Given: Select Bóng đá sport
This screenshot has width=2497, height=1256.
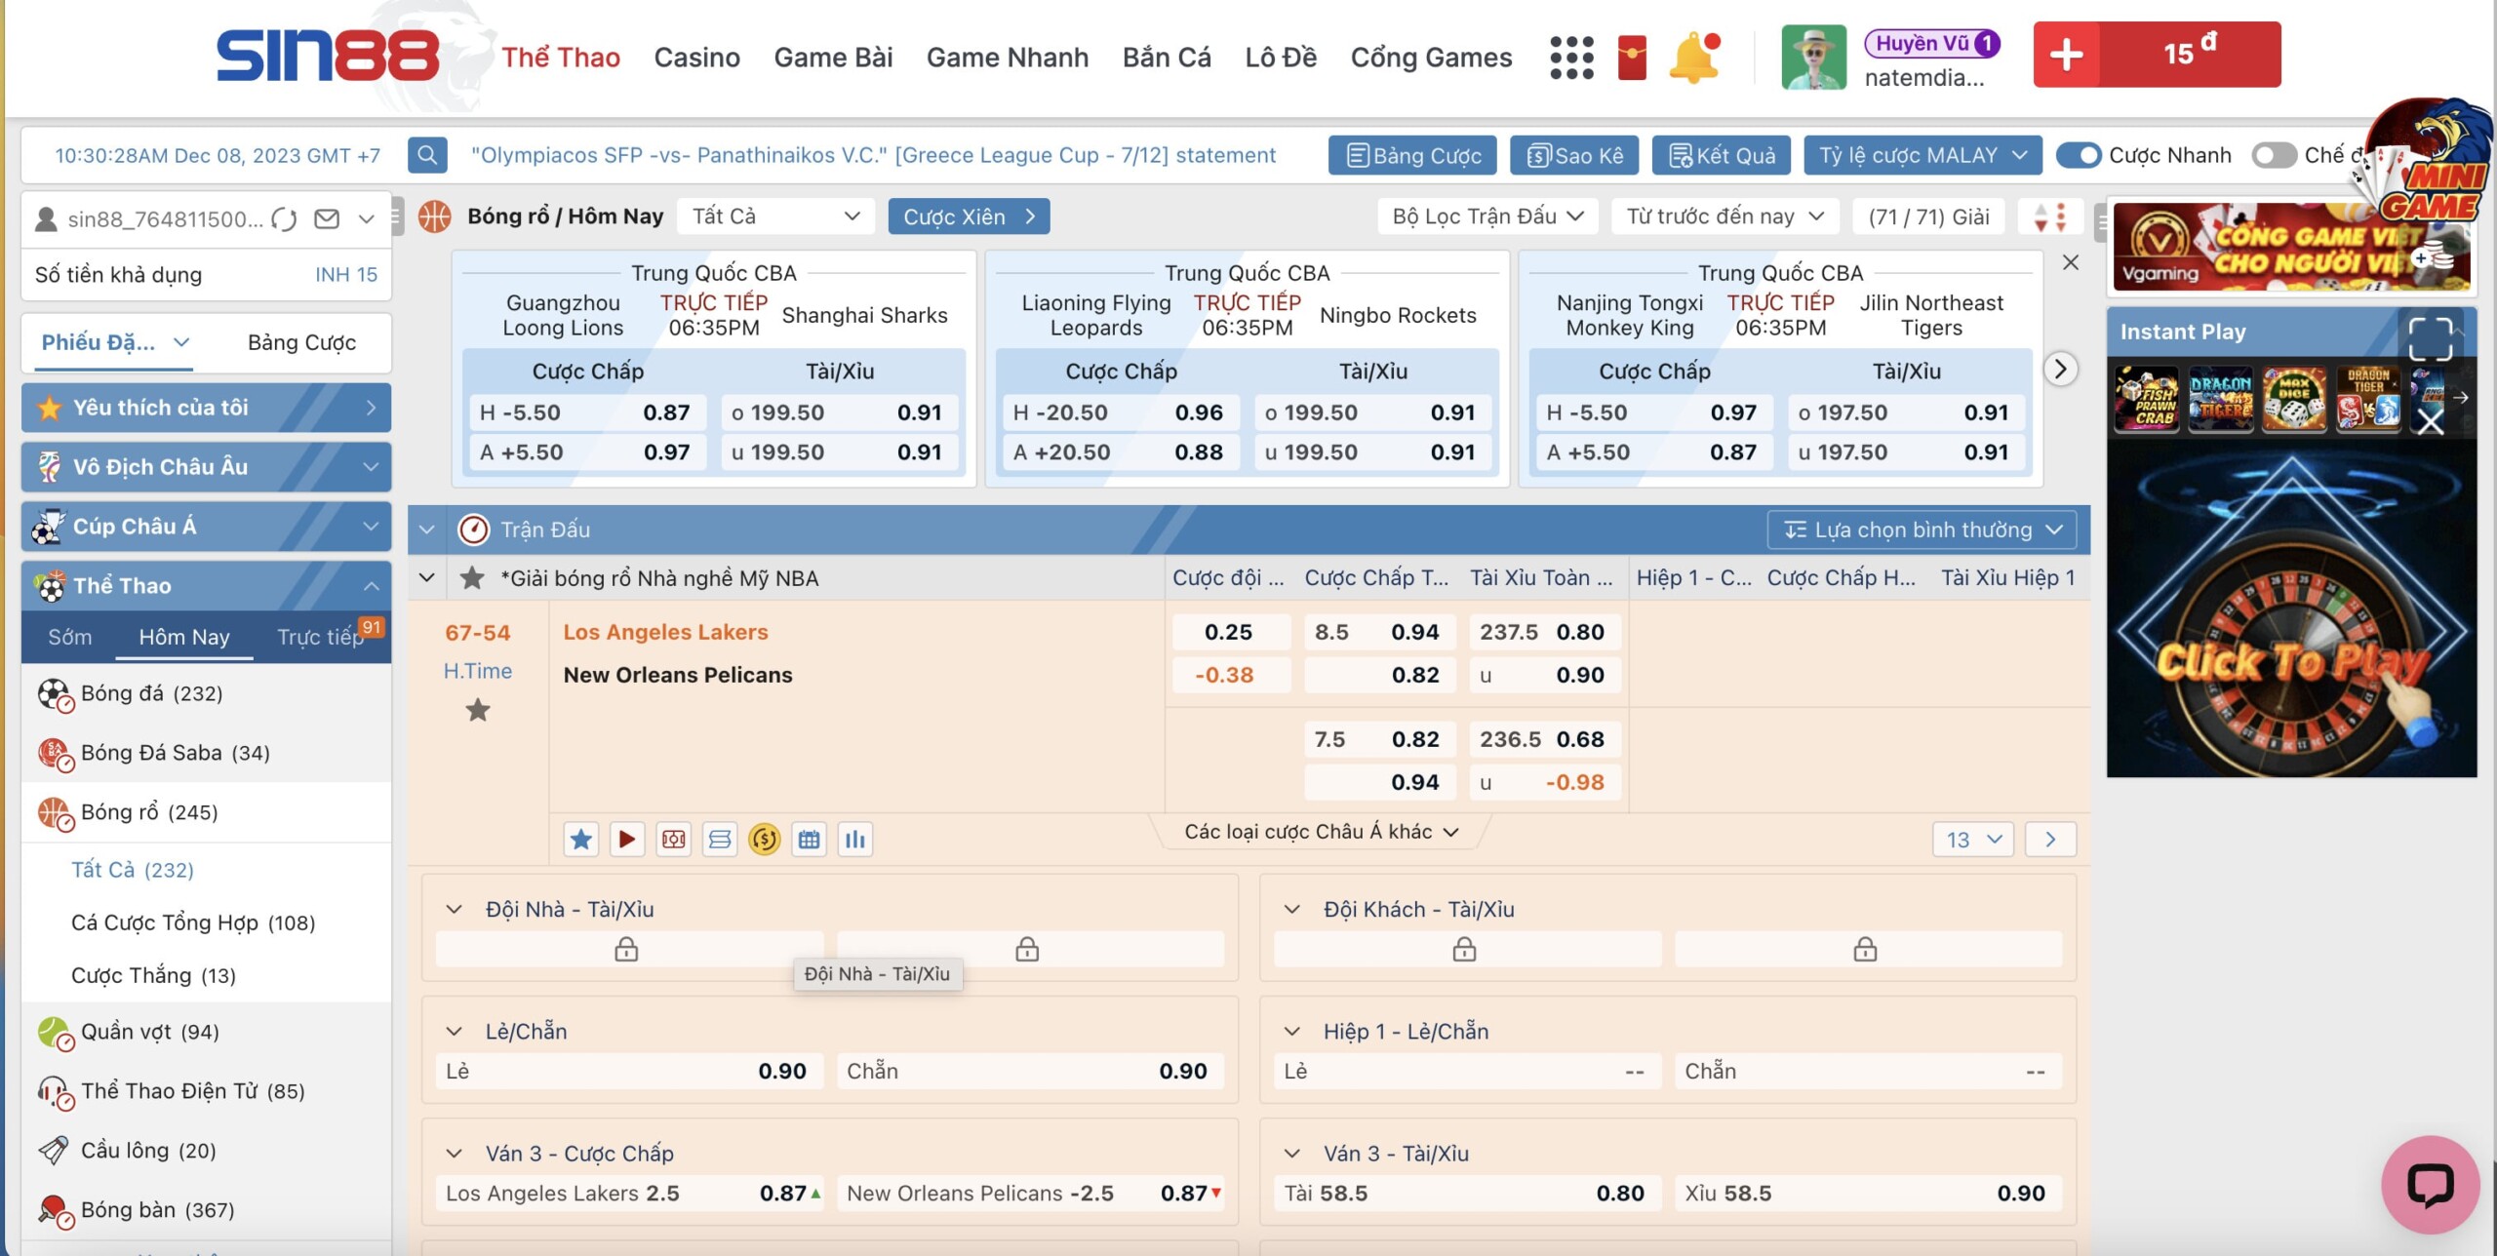Looking at the screenshot, I should pos(151,693).
